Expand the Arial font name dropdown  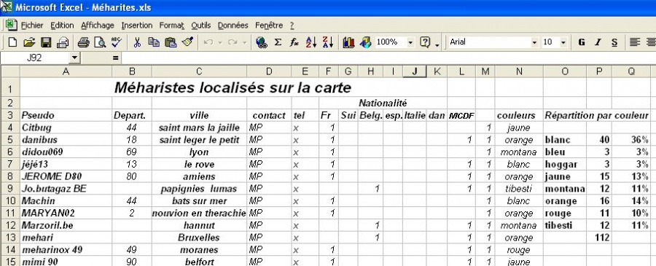point(534,42)
